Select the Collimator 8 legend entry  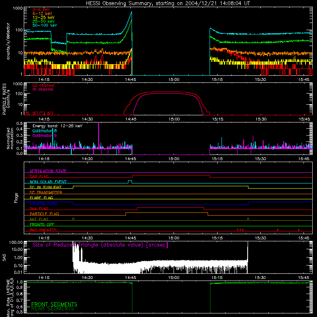tap(44, 131)
